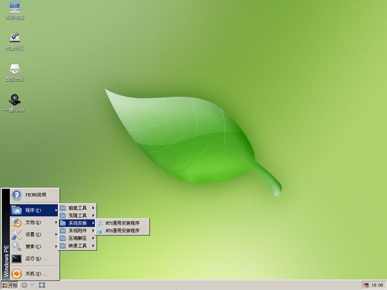Expand the 设置(S) submenu arrow
387x290 pixels.
click(56, 234)
